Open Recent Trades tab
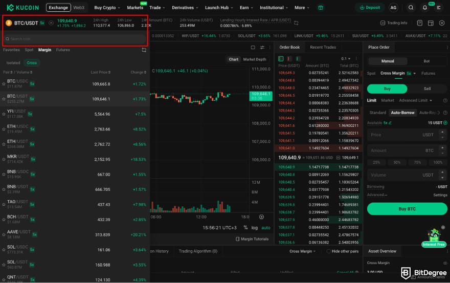 [323, 48]
